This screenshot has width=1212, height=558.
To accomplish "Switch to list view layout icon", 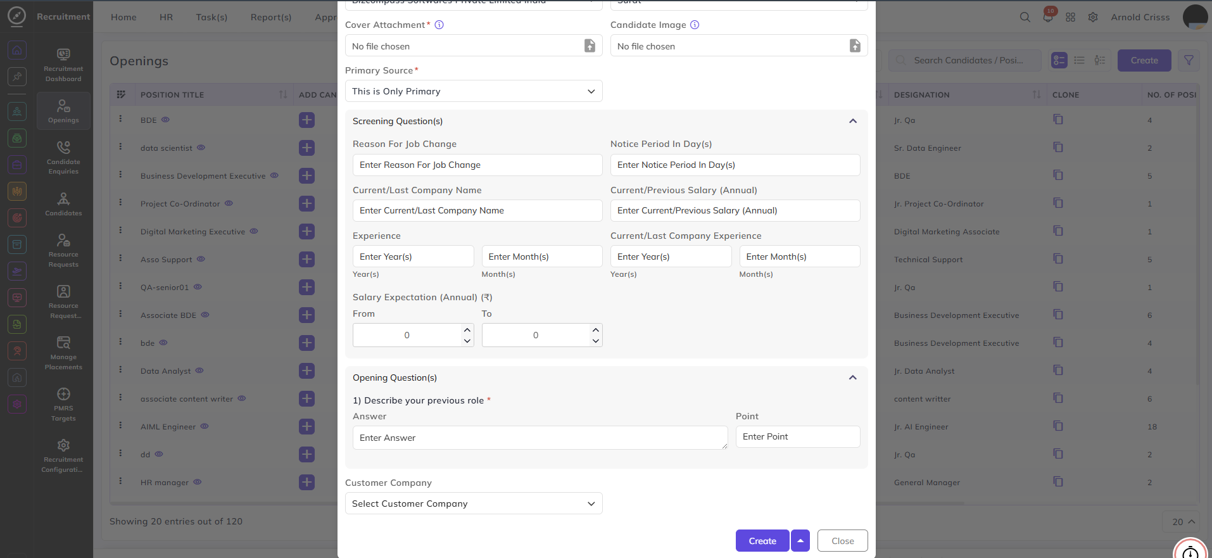I will (1080, 60).
